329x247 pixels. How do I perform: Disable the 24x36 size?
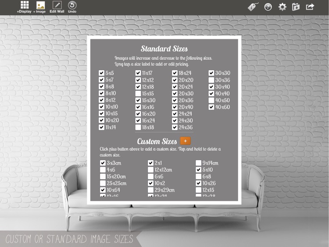point(175,127)
